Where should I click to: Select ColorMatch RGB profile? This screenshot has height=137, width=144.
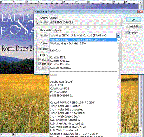tap(83, 89)
